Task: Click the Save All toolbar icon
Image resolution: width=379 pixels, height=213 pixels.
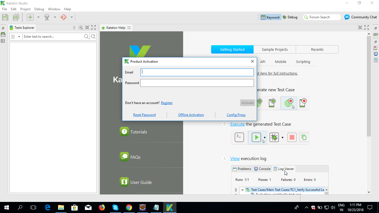Action: click(x=16, y=17)
